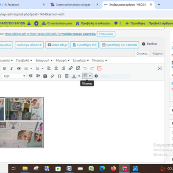
Task: Open the Μορφή editor menu
Action: [63, 61]
